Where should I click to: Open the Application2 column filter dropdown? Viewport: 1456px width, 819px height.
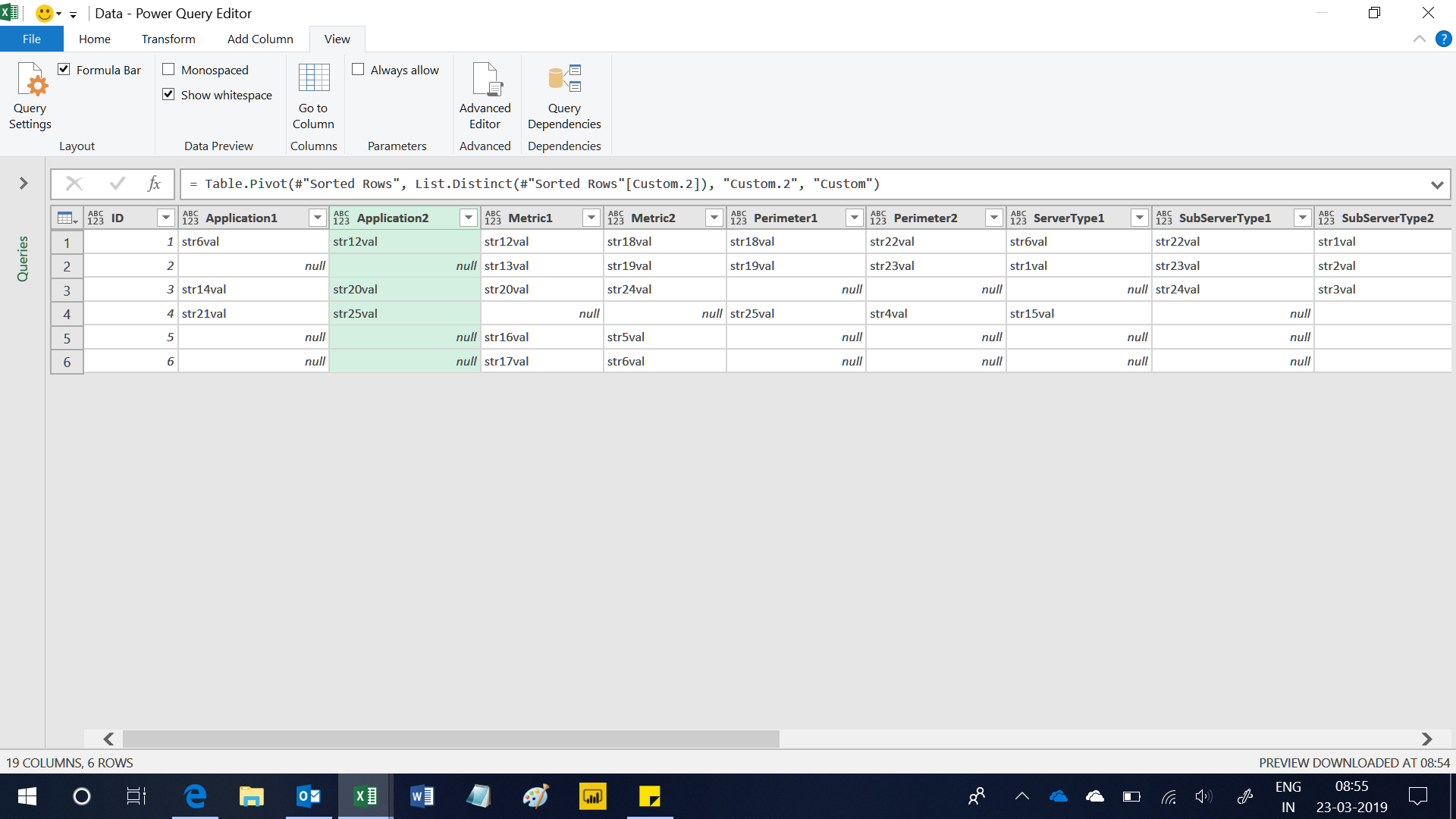[x=469, y=218]
